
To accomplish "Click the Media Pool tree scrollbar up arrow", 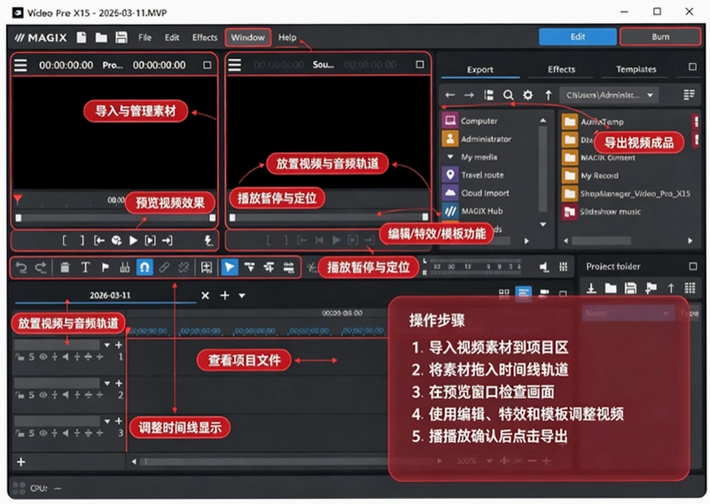I will 542,120.
